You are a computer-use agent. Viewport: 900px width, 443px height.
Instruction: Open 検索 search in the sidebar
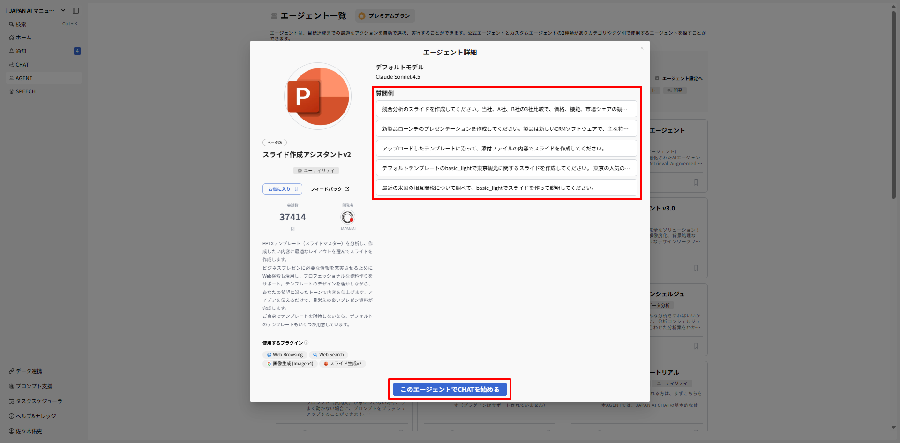[x=21, y=24]
